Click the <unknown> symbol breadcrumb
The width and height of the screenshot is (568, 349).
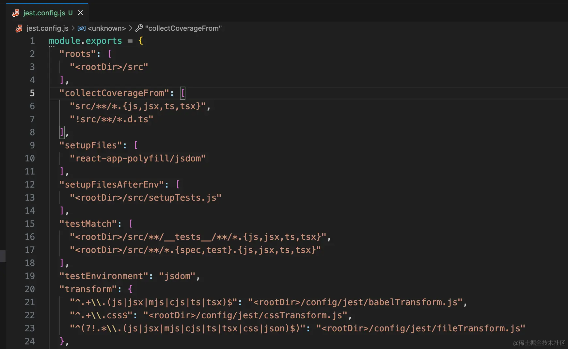(x=107, y=28)
